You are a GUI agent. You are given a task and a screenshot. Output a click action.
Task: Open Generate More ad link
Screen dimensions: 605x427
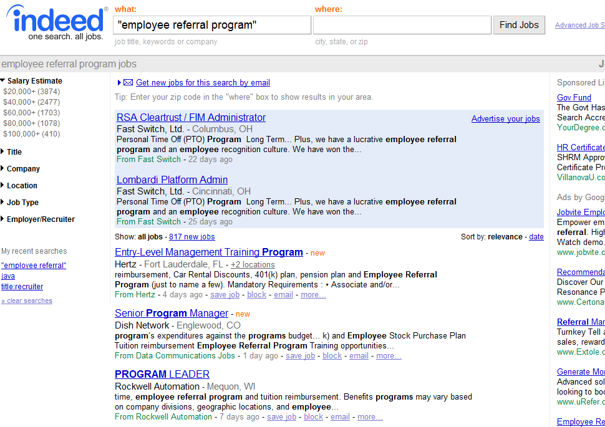click(581, 372)
